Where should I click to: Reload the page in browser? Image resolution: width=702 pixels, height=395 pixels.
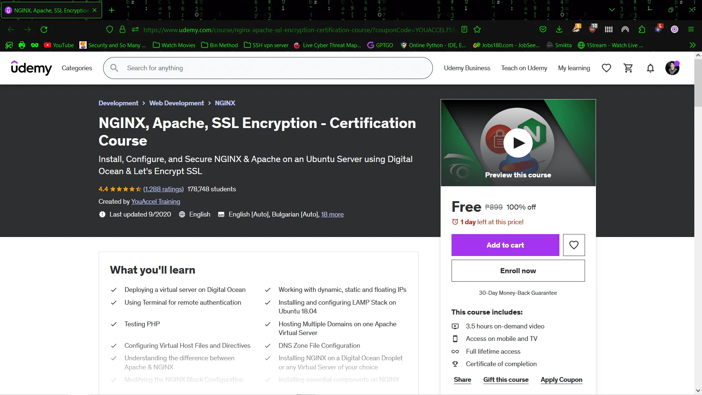coord(44,30)
